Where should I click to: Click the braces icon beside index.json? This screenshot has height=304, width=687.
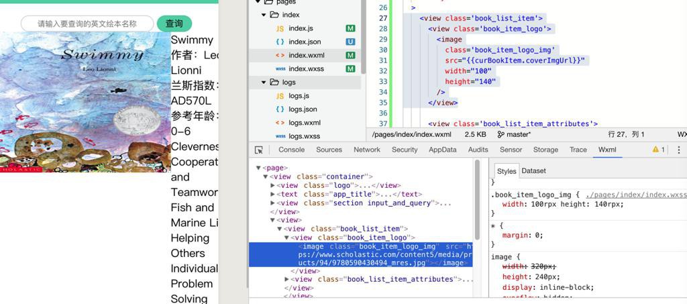coord(280,42)
